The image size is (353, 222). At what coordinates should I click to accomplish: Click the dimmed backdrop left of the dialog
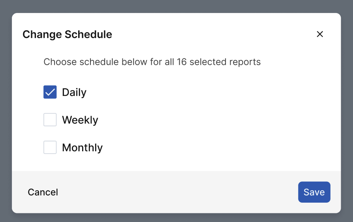coord(6,111)
